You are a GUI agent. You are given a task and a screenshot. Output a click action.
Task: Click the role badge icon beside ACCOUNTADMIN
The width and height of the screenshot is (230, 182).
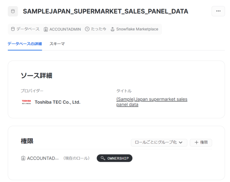point(46,29)
